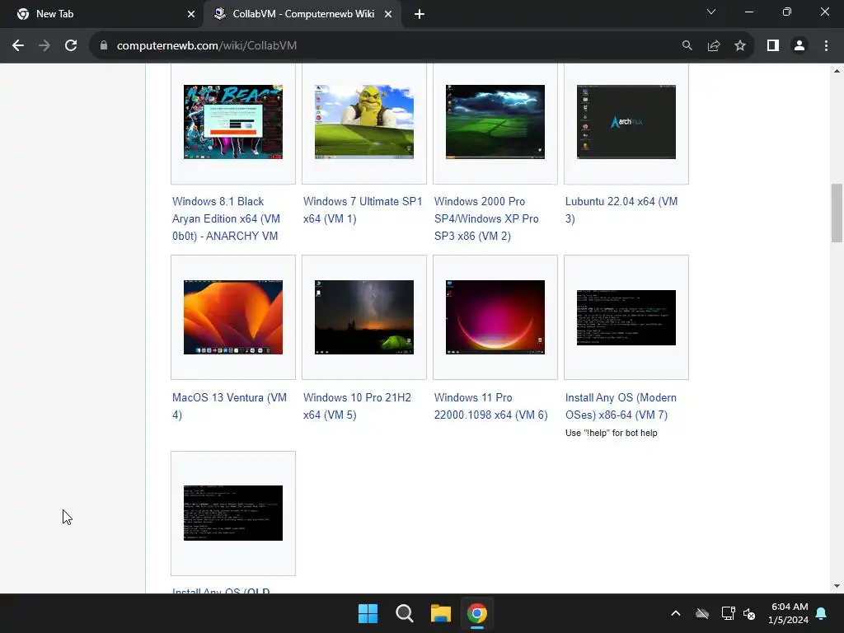844x633 pixels.
Task: Go back to the previous page
Action: pyautogui.click(x=18, y=46)
